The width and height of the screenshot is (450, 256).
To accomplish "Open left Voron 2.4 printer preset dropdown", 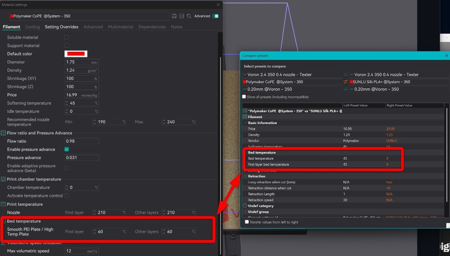I will point(292,75).
